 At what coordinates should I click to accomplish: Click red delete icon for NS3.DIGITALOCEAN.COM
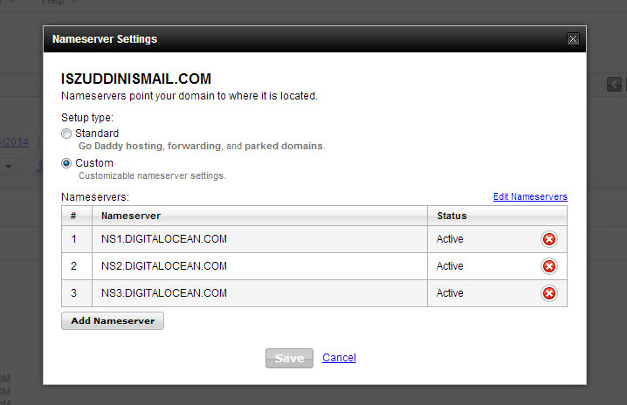[549, 293]
